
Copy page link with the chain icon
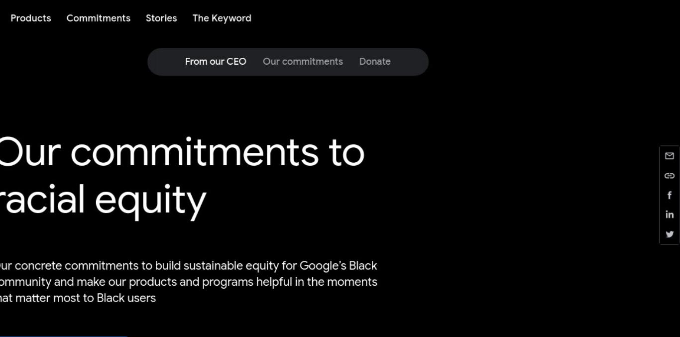click(670, 176)
